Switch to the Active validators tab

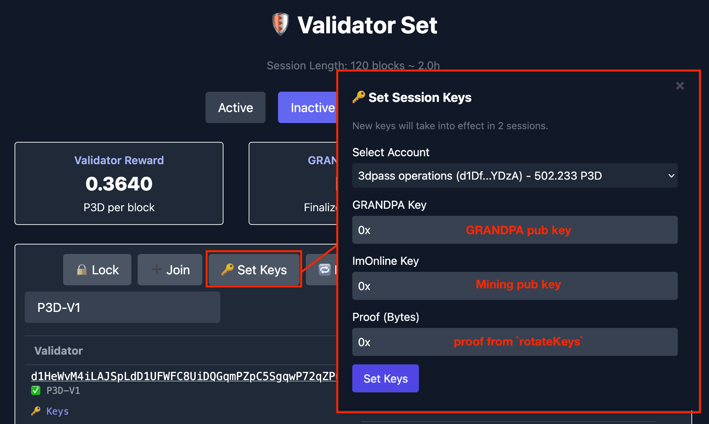point(235,107)
